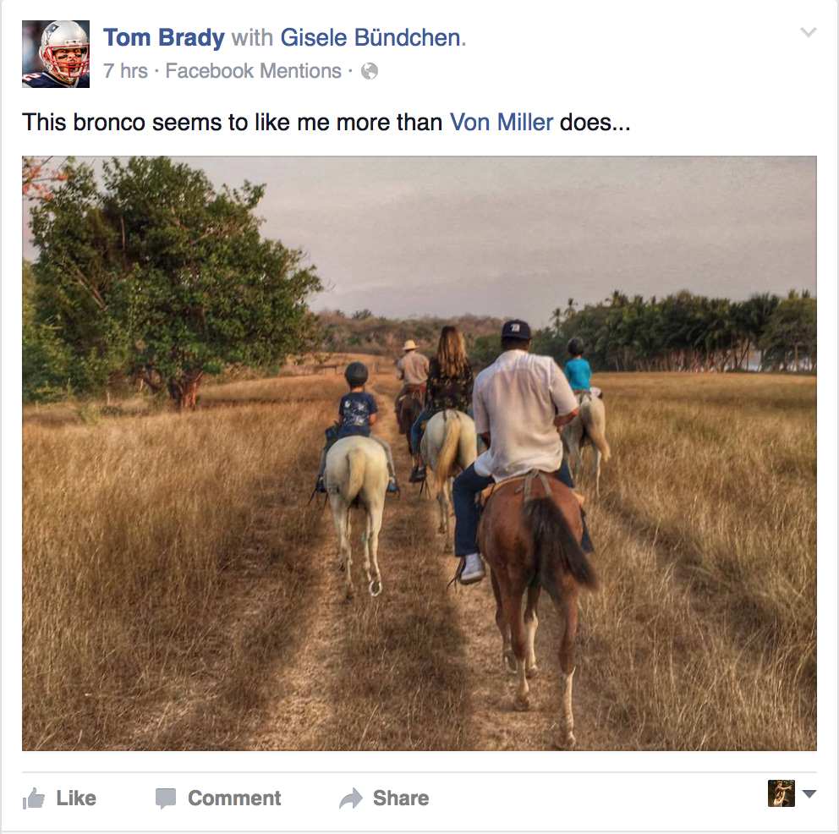Click the post caption text about the bronco
This screenshot has height=834, width=839.
[x=326, y=123]
